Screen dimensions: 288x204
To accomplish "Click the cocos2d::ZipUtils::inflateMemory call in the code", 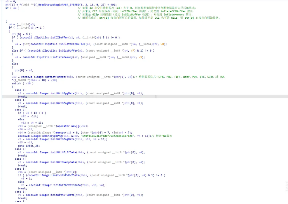I will tap(48, 57).
